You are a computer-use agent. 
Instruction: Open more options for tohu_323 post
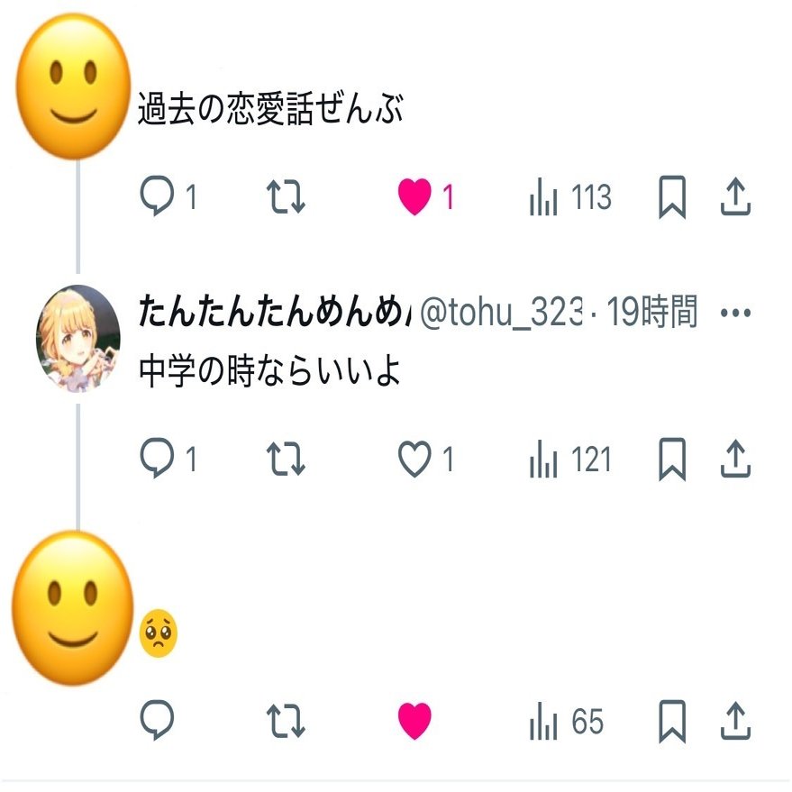[x=735, y=313]
